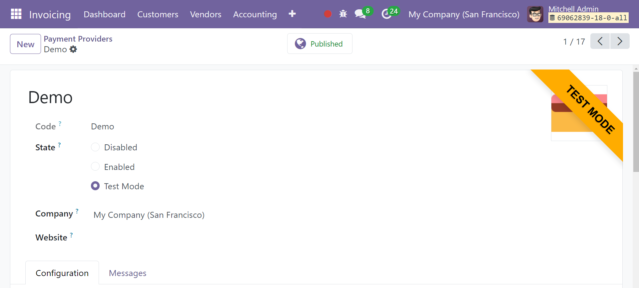Select the Disabled state radio button
The image size is (639, 288).
pos(95,147)
